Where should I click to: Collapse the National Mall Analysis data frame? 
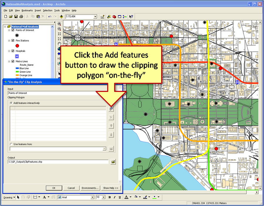coord(5,27)
